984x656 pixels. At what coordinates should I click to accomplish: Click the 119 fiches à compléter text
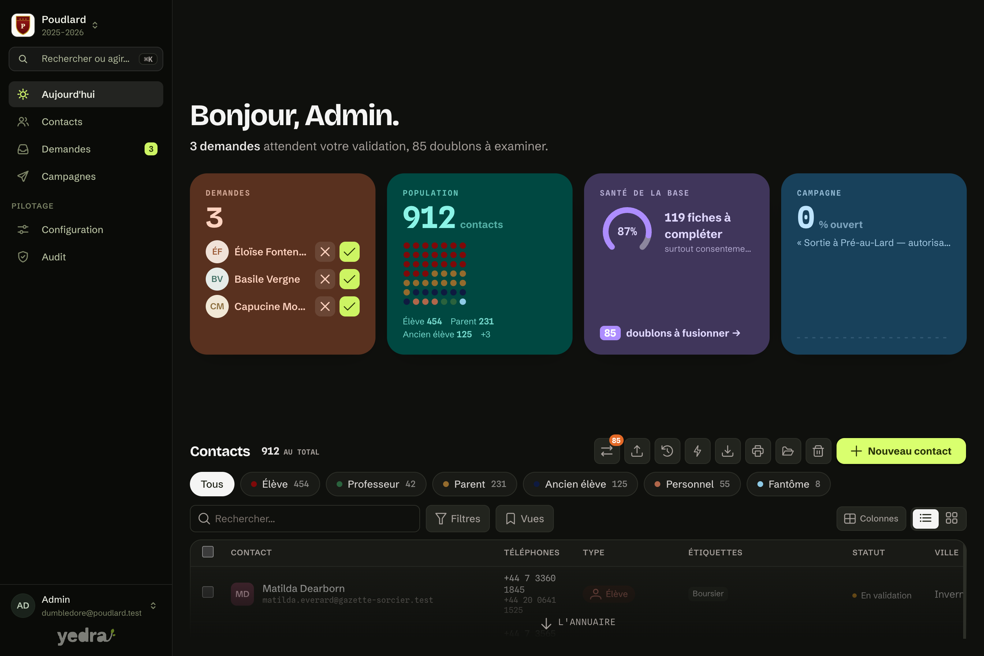point(697,225)
